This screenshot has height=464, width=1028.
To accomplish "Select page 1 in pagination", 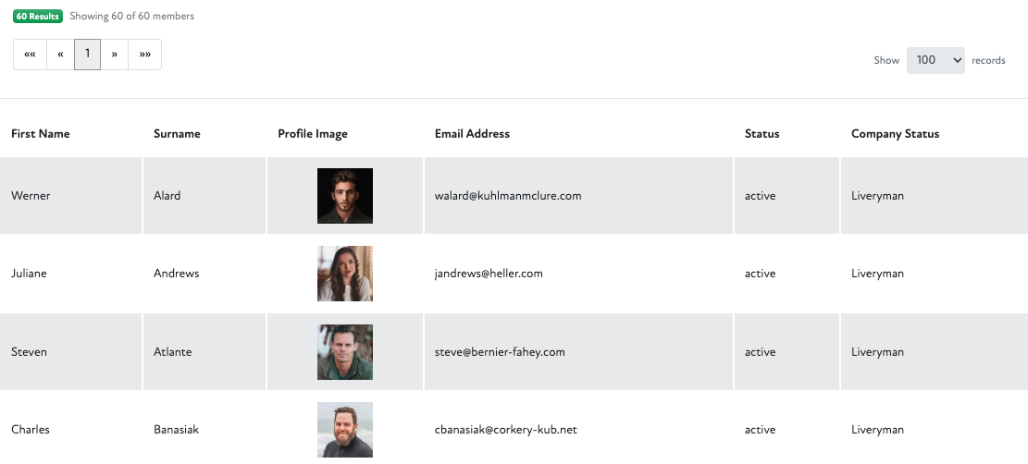I will click(x=87, y=55).
